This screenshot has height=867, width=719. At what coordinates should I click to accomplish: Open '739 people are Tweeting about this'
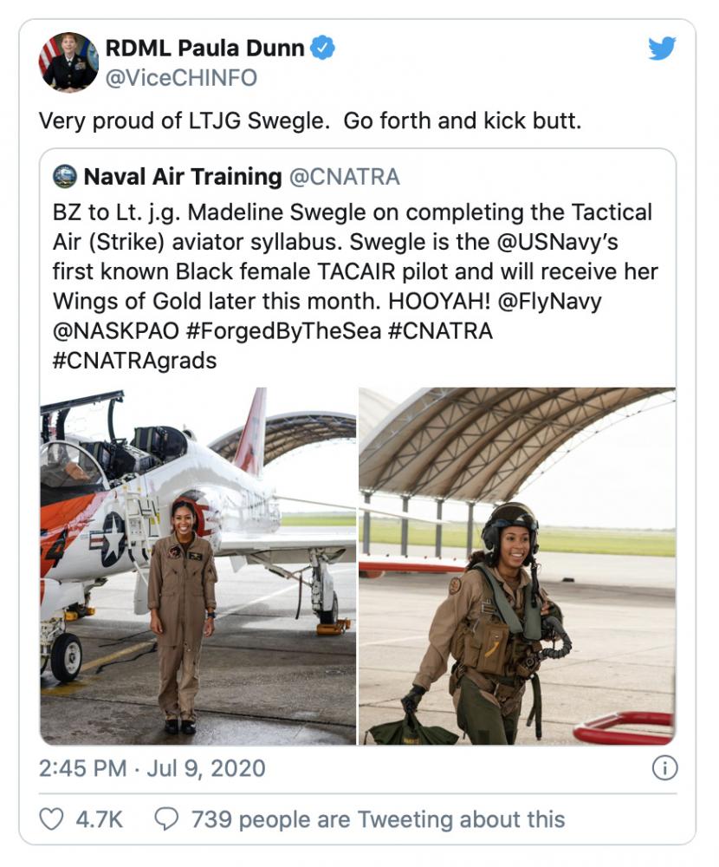click(x=378, y=818)
